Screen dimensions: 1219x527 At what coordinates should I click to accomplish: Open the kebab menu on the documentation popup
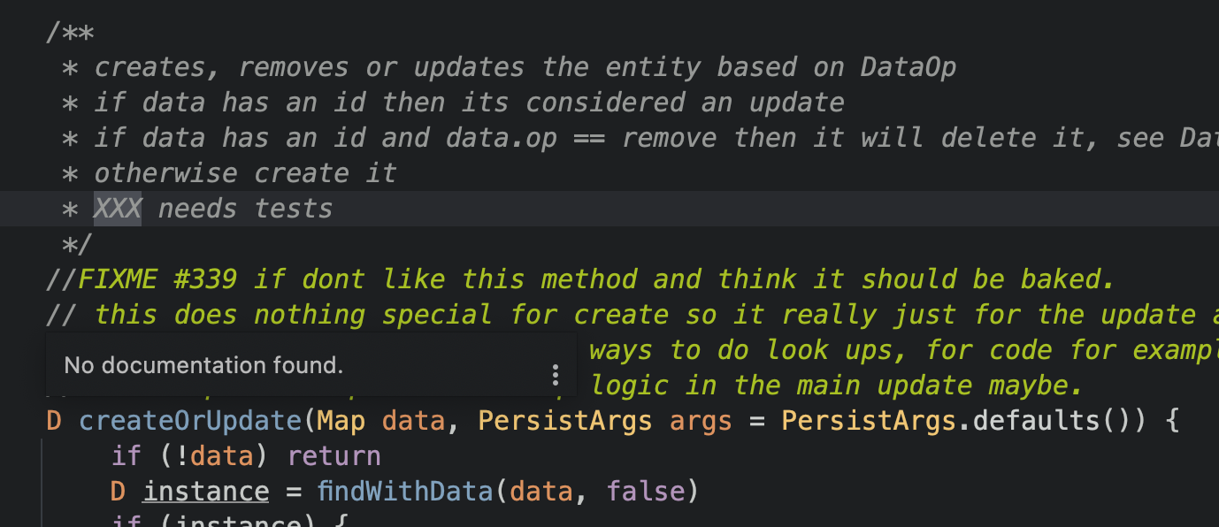pos(556,375)
